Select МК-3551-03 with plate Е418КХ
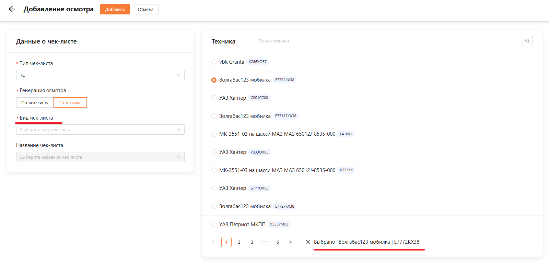 pyautogui.click(x=214, y=134)
